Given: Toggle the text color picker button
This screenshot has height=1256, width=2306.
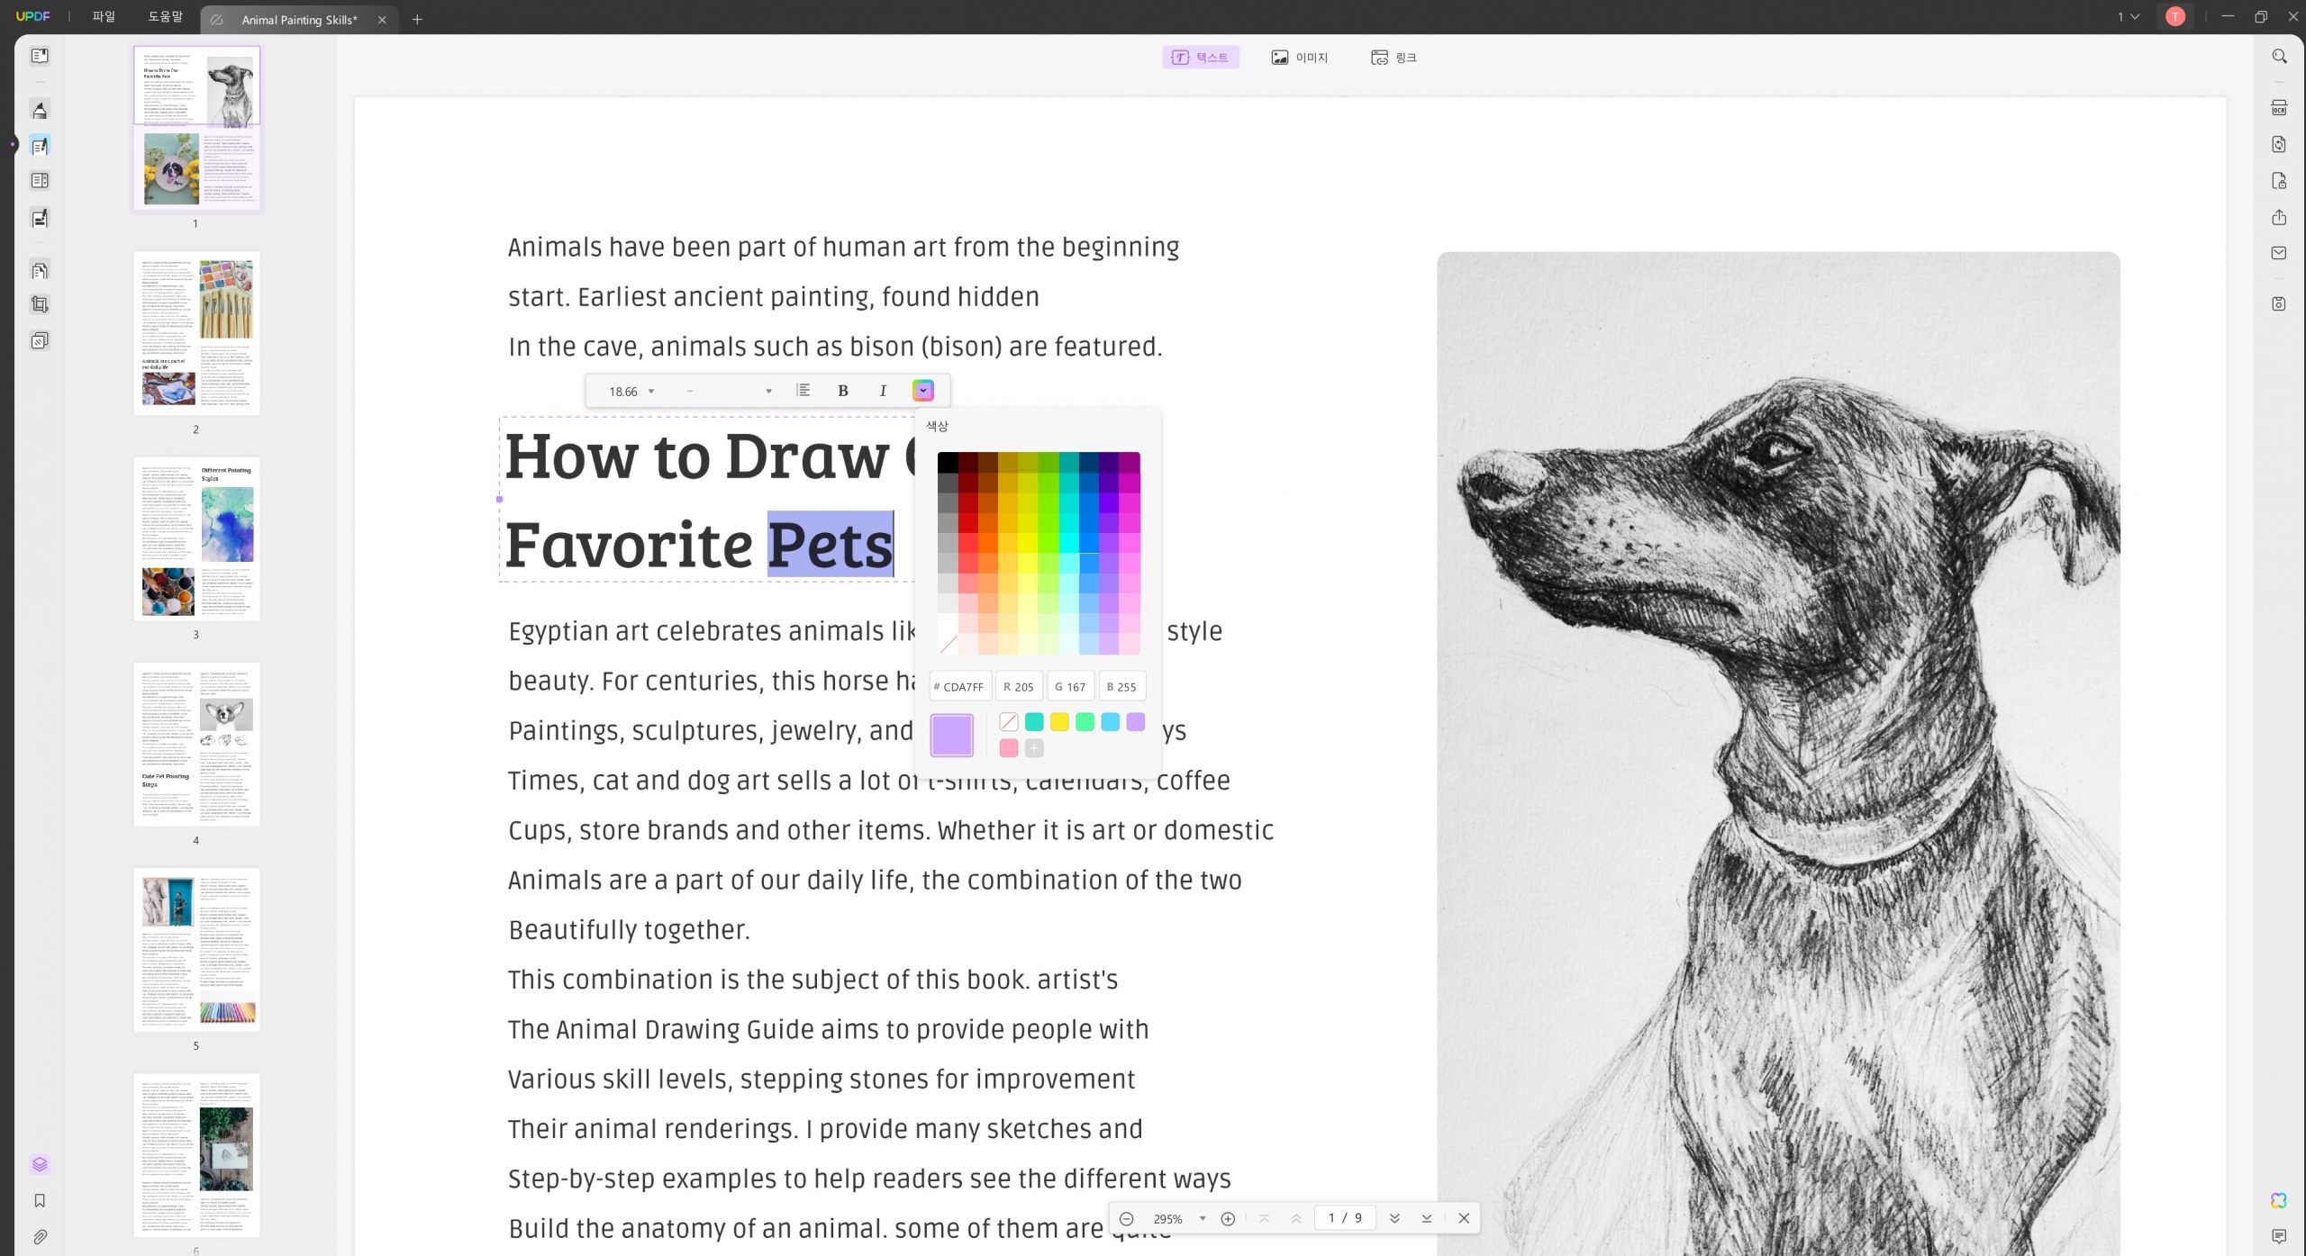Looking at the screenshot, I should (x=922, y=391).
